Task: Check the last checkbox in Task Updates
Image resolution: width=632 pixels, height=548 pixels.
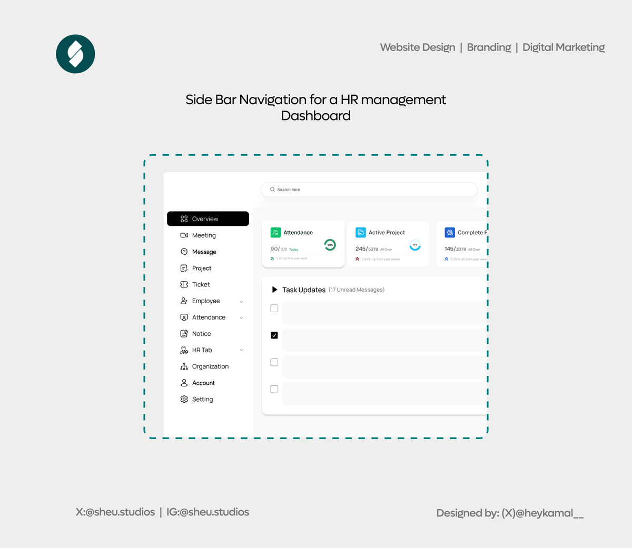Action: pos(274,389)
